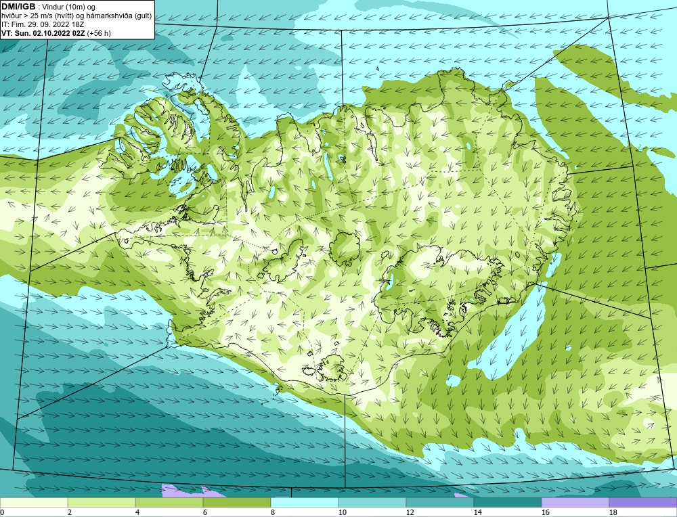Click the 10–12 m/s turquoise legend swatch
Image resolution: width=677 pixels, height=517 pixels.
tap(372, 502)
